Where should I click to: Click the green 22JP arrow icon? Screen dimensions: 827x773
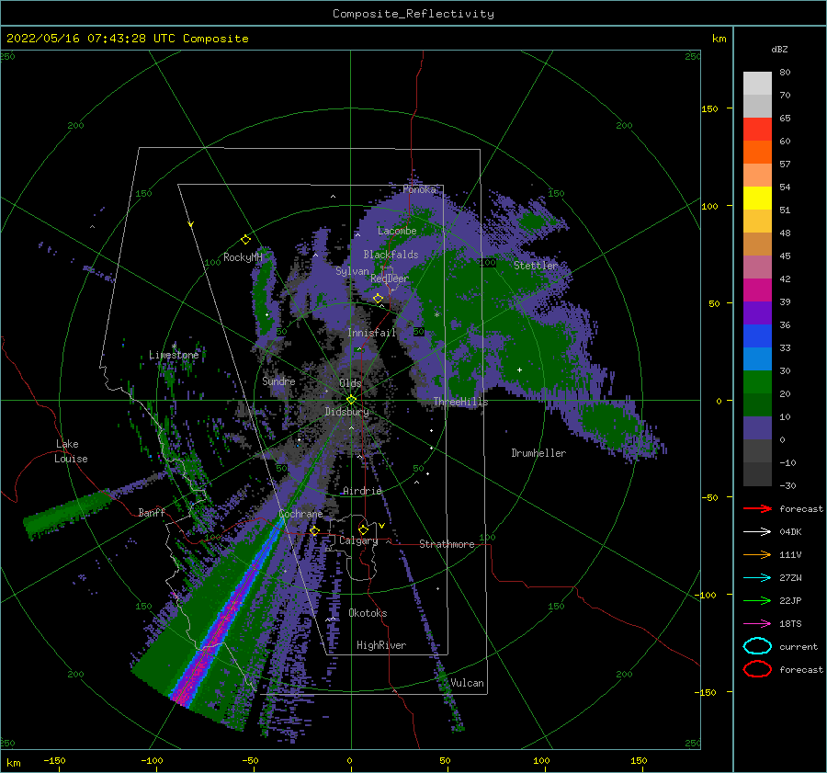click(757, 600)
